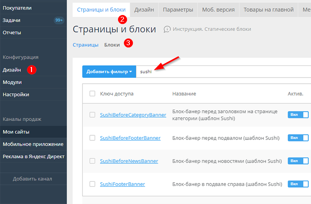Toggle the SushiFooterBanner active switch

298,184
